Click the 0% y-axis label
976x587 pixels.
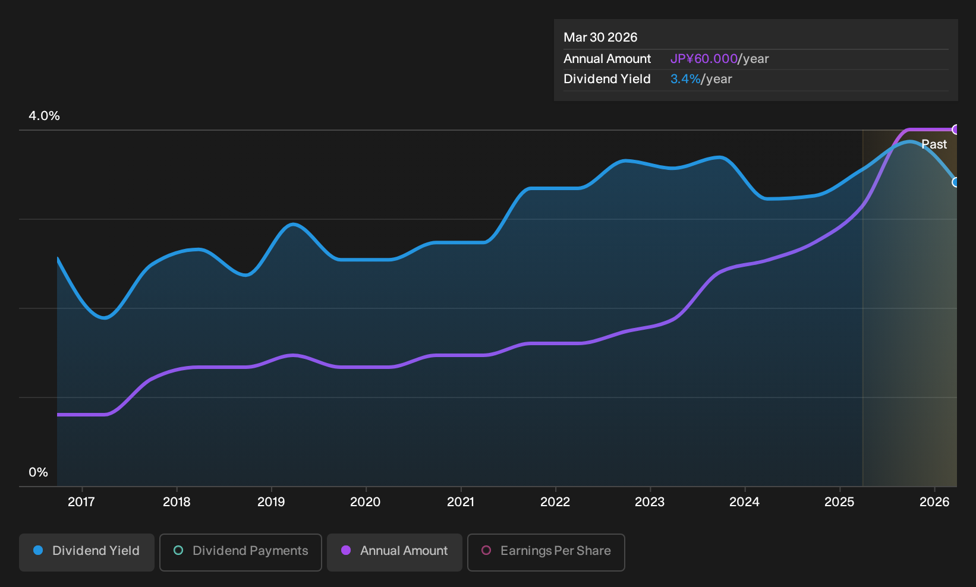[39, 472]
